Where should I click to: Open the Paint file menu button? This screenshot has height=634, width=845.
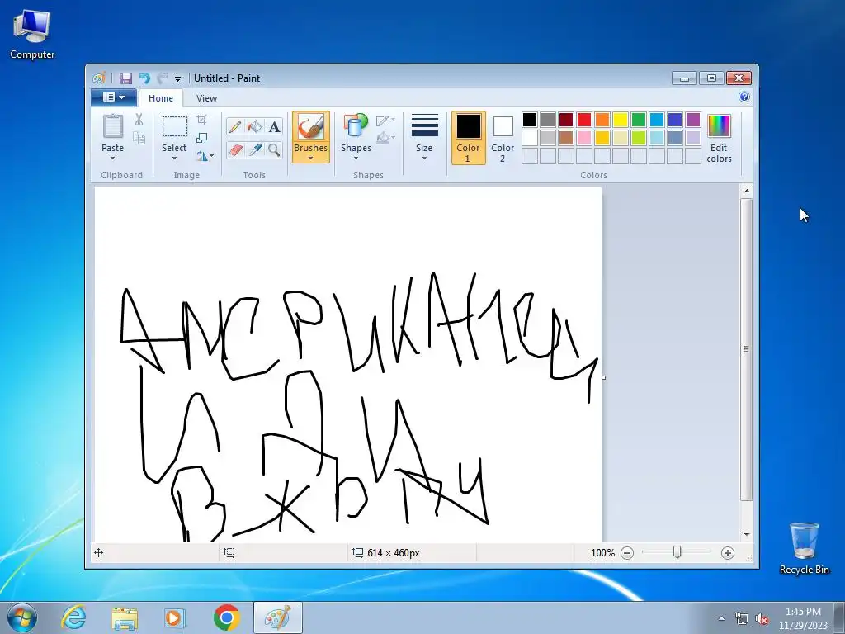click(114, 97)
